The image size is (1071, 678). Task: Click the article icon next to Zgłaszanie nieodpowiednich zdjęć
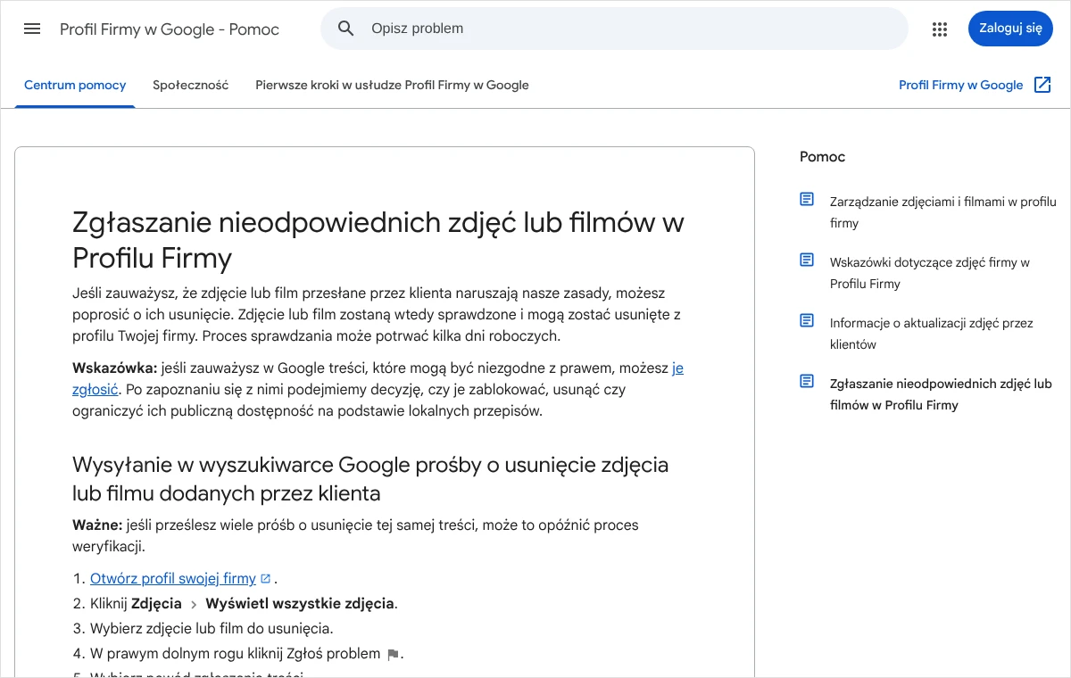807,381
